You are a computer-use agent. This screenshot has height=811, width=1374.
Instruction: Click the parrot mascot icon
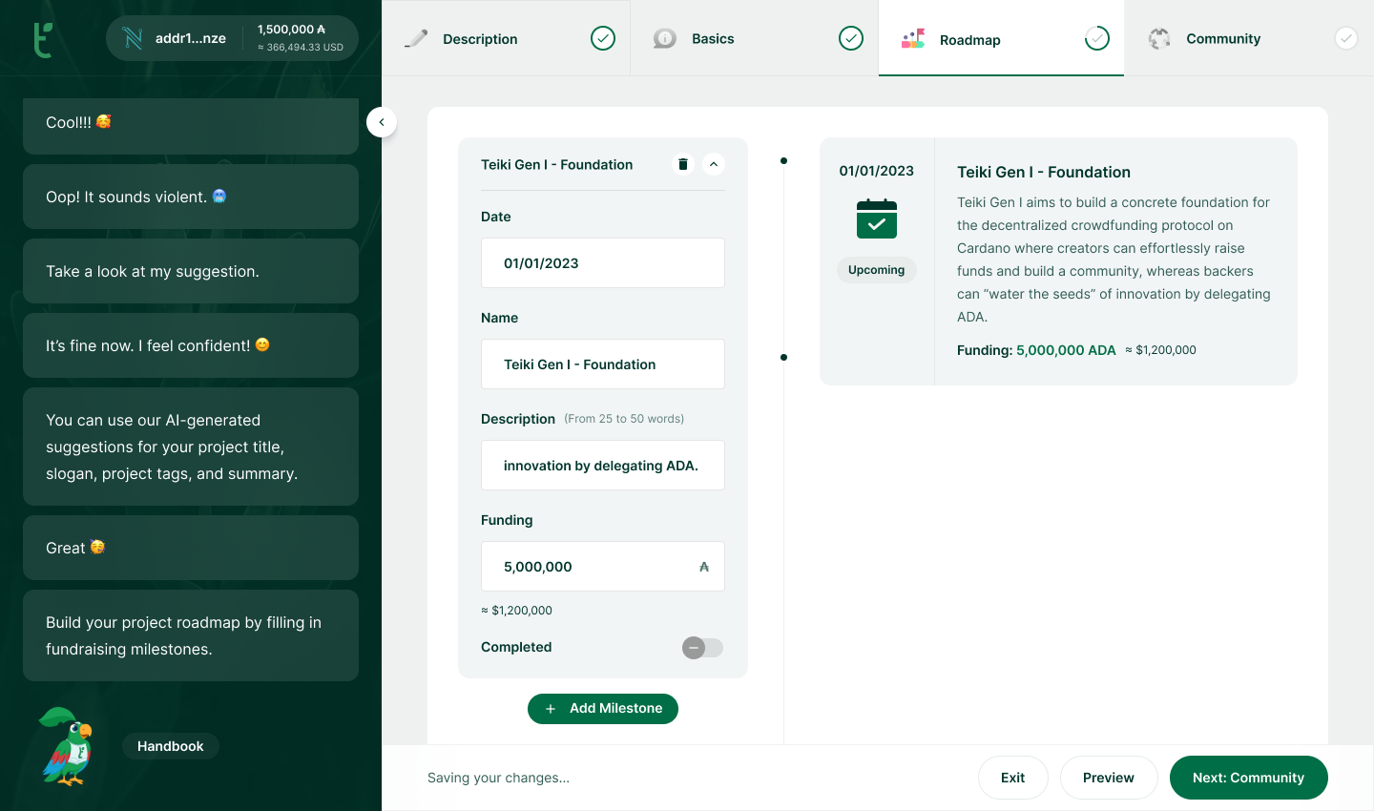[67, 746]
